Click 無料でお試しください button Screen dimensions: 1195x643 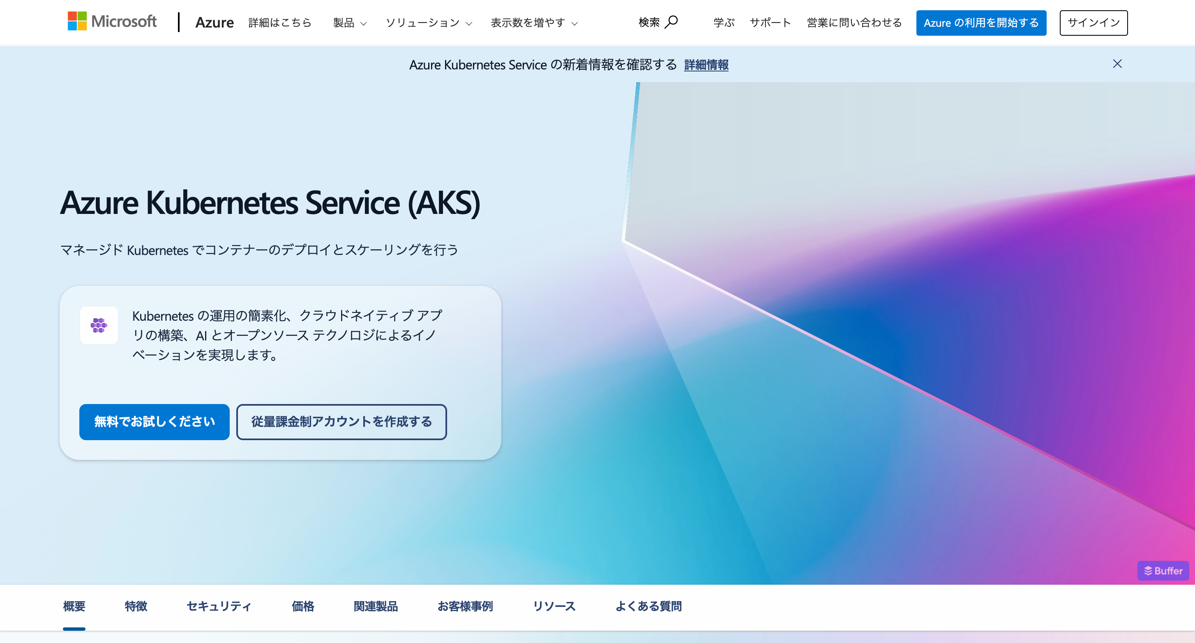pyautogui.click(x=155, y=421)
